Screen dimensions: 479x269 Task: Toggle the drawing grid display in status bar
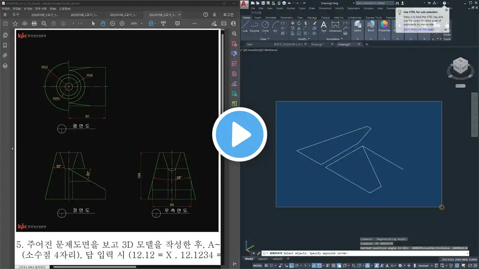266,266
